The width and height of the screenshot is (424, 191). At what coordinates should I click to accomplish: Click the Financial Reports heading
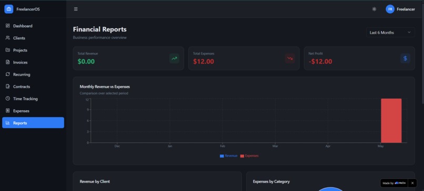pyautogui.click(x=99, y=29)
